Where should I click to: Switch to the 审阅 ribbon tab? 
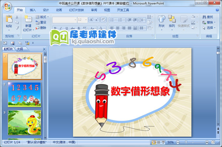pos(94,10)
